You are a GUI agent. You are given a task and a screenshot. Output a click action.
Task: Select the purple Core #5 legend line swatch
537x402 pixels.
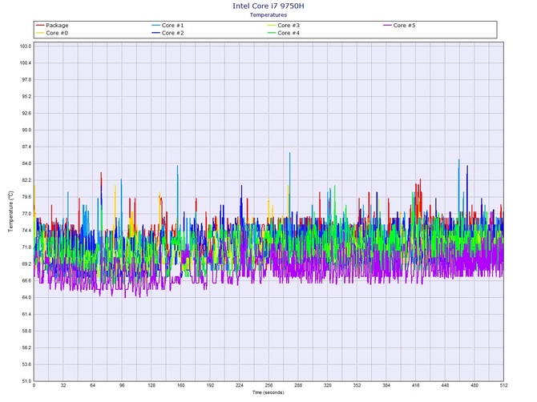point(387,26)
